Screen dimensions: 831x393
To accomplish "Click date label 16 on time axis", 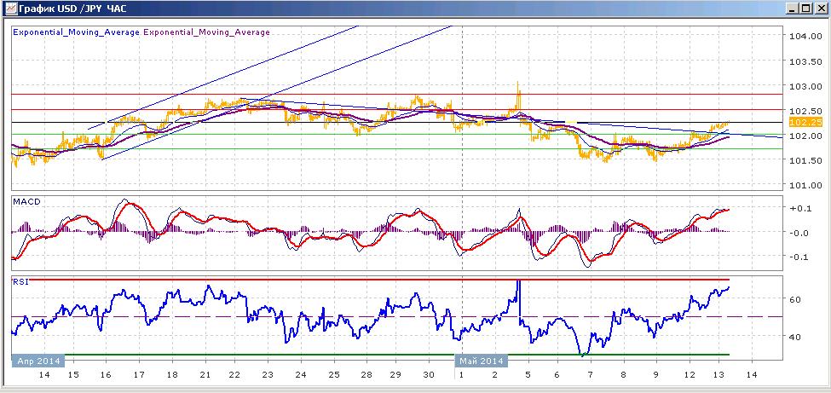I will tap(106, 375).
